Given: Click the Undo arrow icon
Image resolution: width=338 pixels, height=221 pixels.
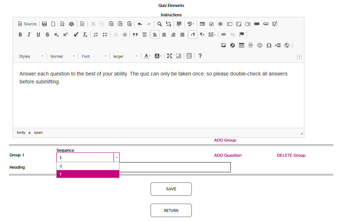Looking at the screenshot, I should (140, 24).
